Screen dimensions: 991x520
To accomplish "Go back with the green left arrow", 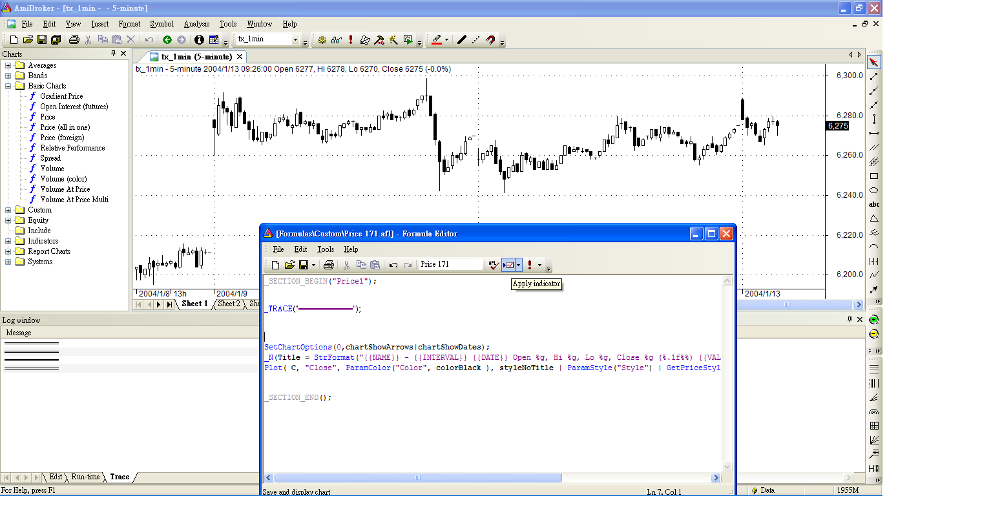I will (167, 39).
